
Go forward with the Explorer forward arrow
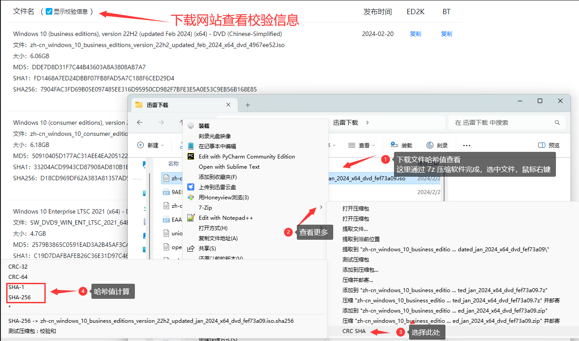161,123
